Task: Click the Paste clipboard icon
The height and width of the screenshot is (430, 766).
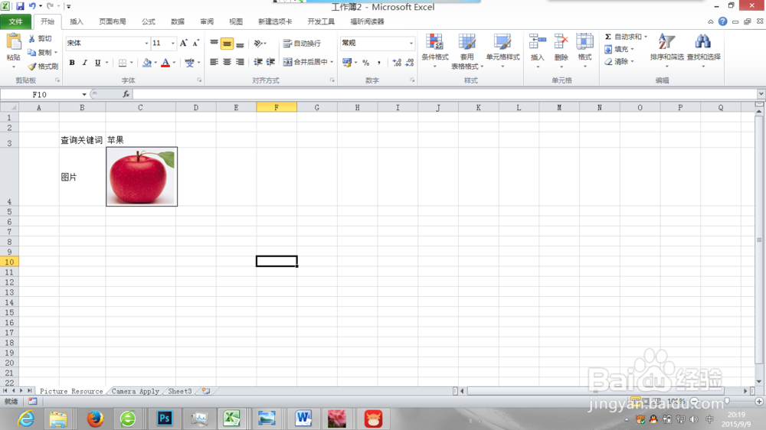Action: pos(14,42)
